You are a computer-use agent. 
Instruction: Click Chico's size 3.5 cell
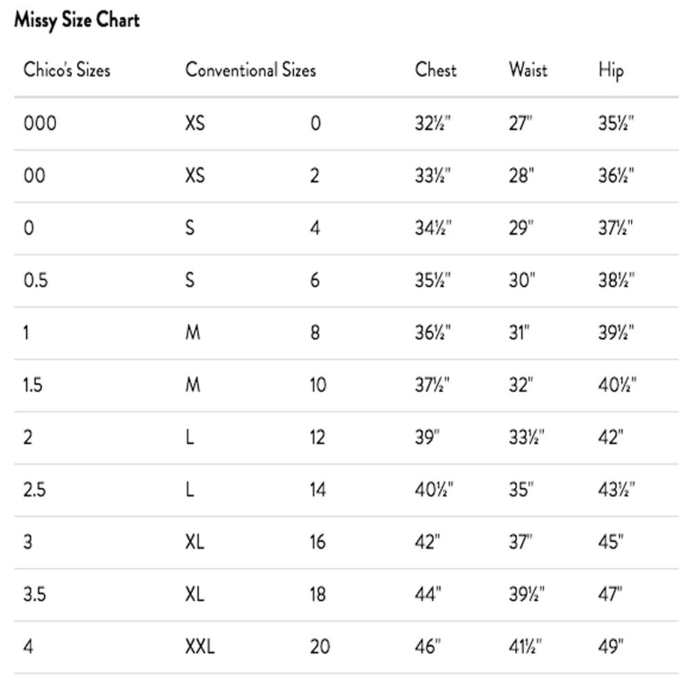(x=35, y=595)
